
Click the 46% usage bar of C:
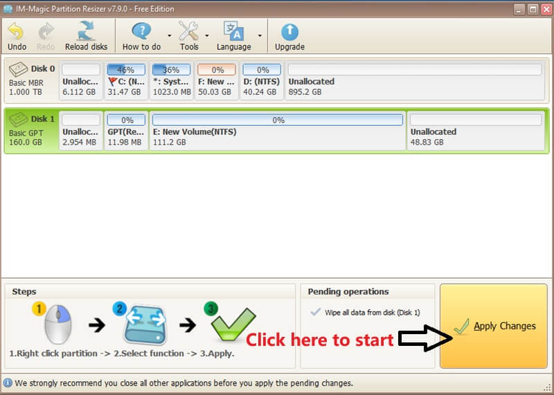(126, 70)
